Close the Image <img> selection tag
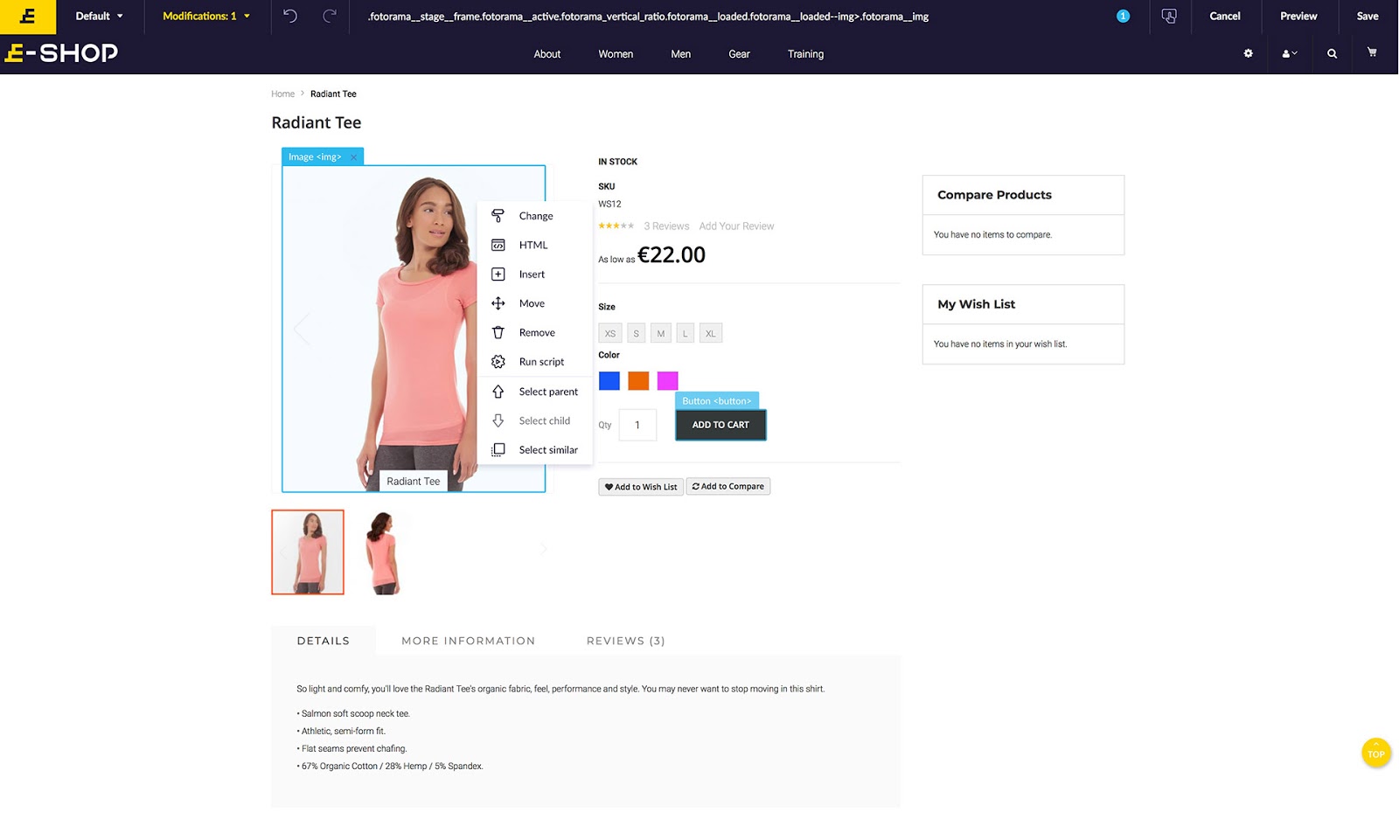1399x826 pixels. coord(353,157)
